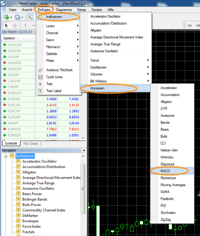Click the DeMarker indicator icon

click(18, 216)
